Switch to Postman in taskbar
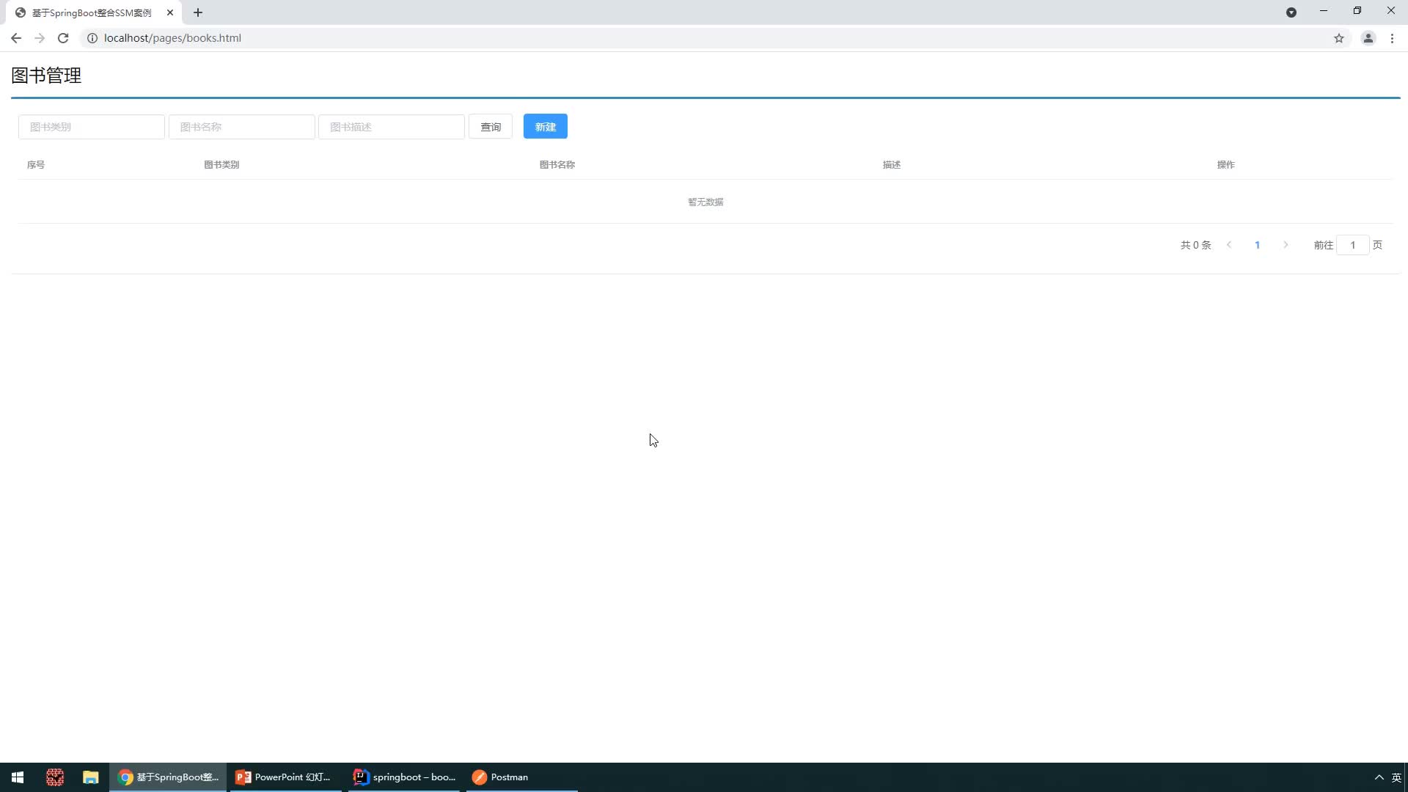This screenshot has width=1408, height=792. pyautogui.click(x=522, y=777)
